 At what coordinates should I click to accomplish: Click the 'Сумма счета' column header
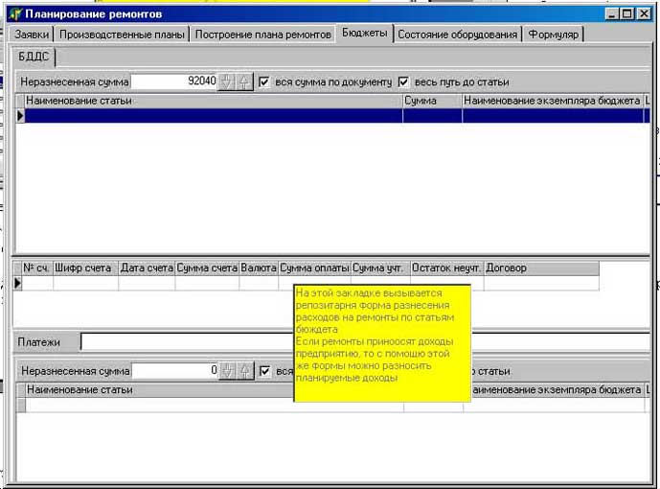207,268
